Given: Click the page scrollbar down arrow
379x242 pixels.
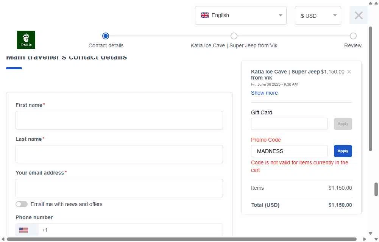Looking at the screenshot, I should click(376, 239).
